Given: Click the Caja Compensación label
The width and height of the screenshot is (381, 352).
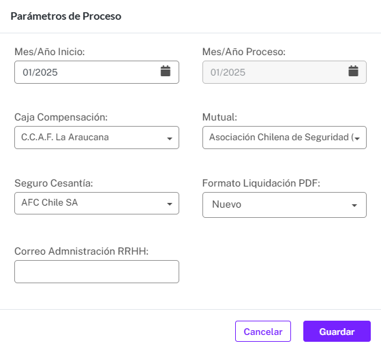Looking at the screenshot, I should coord(61,117).
